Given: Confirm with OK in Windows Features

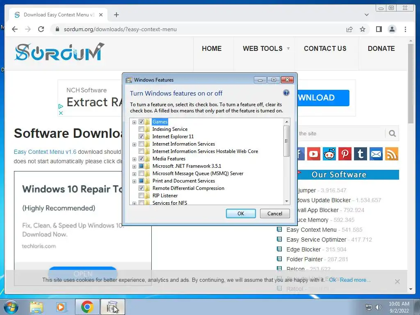Looking at the screenshot, I should [x=241, y=213].
